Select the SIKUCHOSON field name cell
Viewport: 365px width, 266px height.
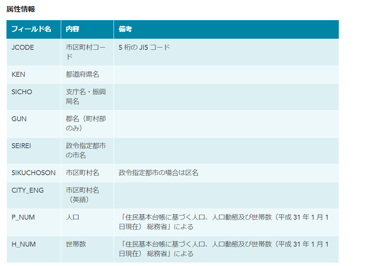click(34, 173)
